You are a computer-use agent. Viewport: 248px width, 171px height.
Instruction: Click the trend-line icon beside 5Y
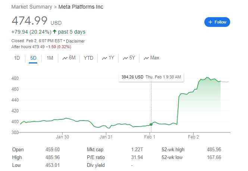pos(125,58)
